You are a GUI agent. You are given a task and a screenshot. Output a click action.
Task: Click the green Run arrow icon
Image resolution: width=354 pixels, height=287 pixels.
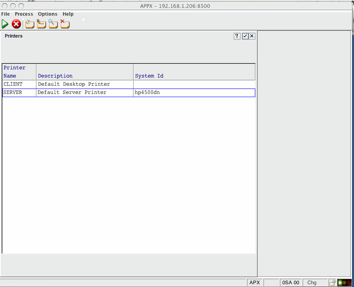click(5, 24)
